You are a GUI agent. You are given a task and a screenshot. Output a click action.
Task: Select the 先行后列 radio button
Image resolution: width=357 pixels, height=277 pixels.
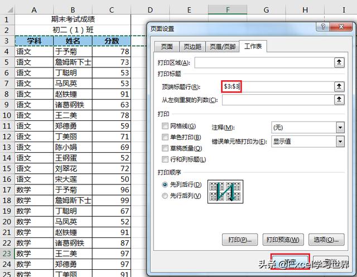165,196
